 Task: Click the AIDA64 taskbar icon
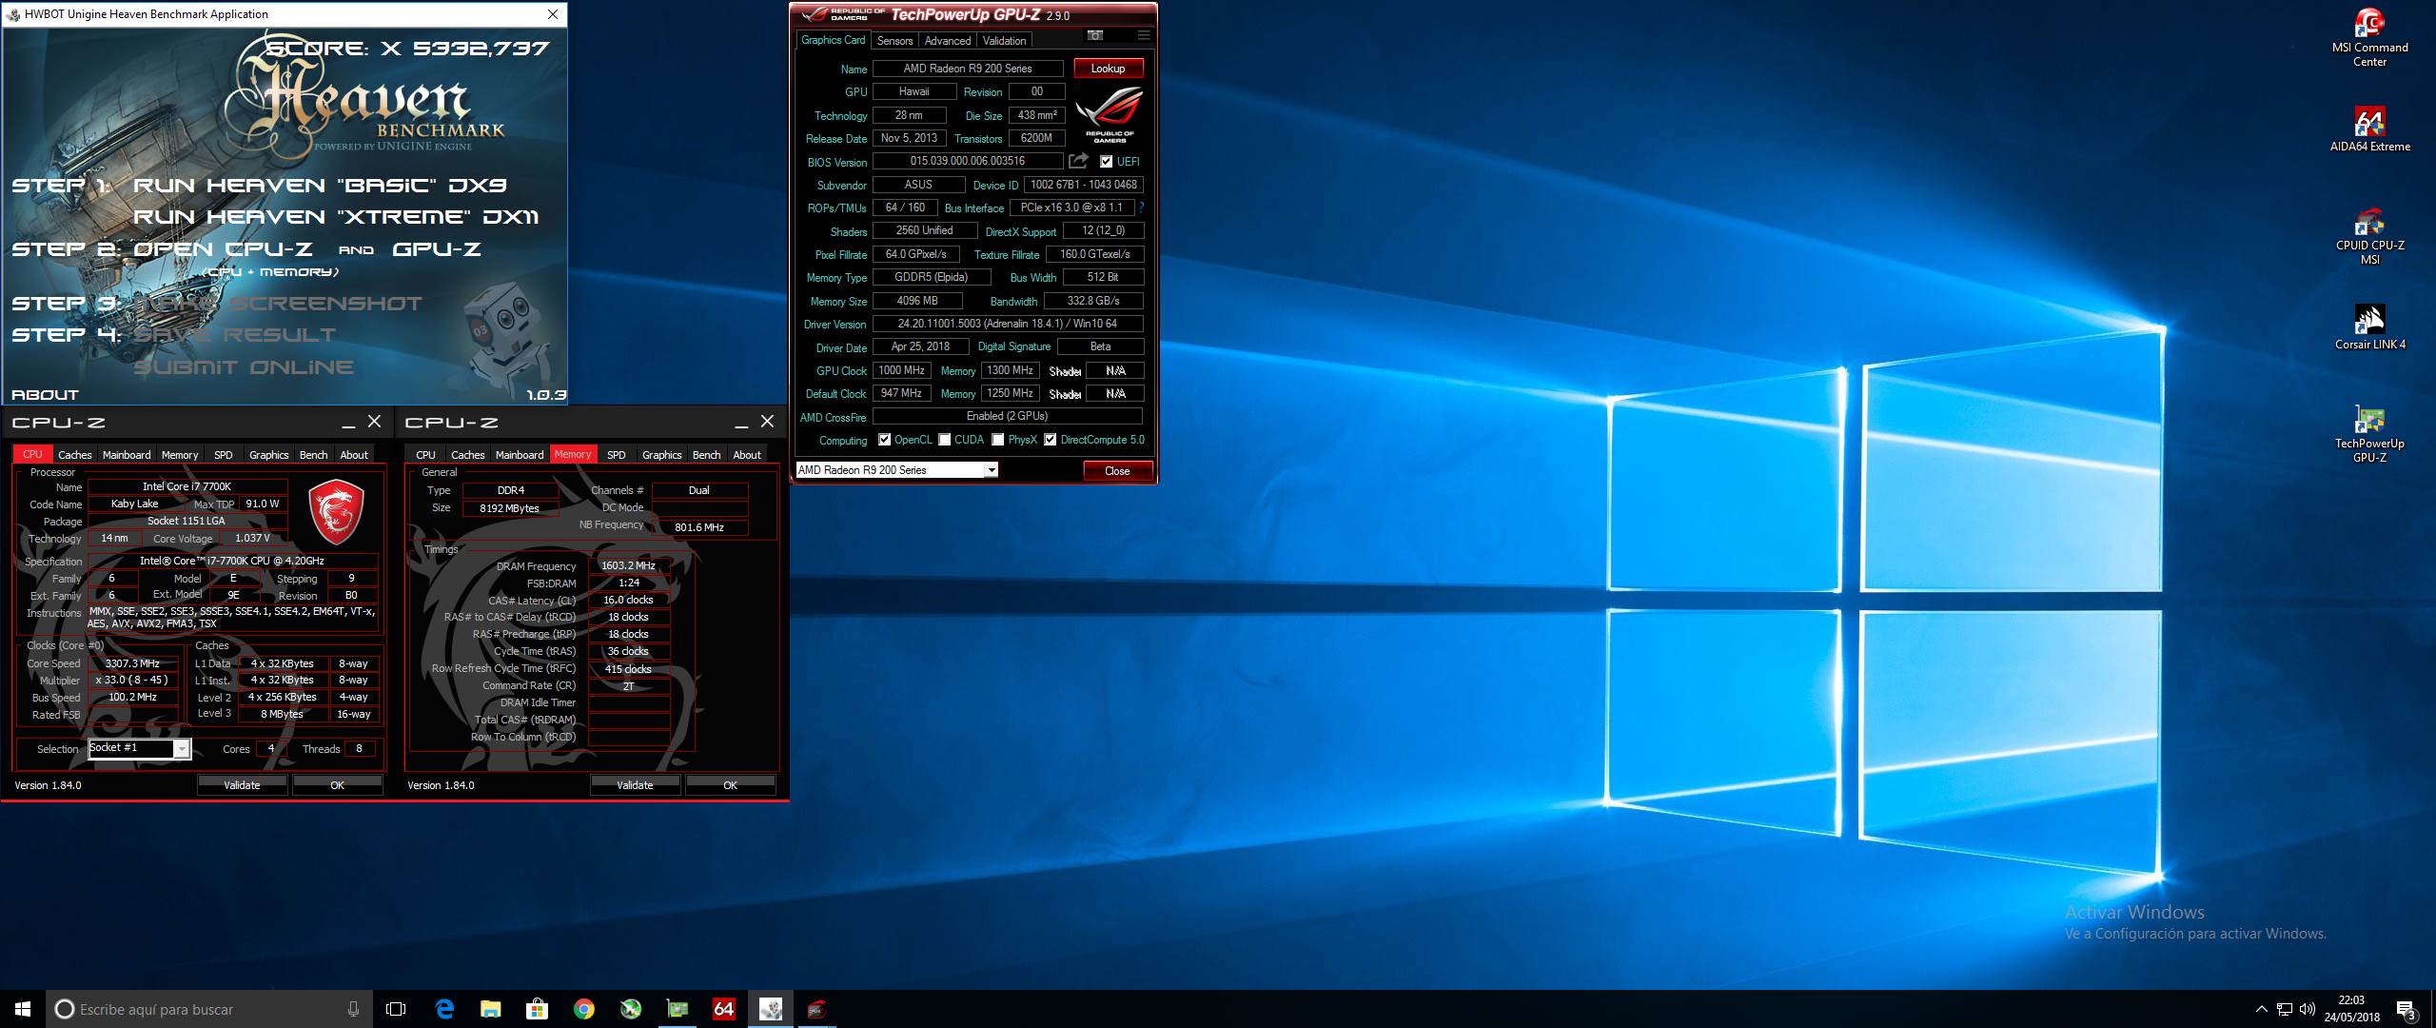[723, 1009]
